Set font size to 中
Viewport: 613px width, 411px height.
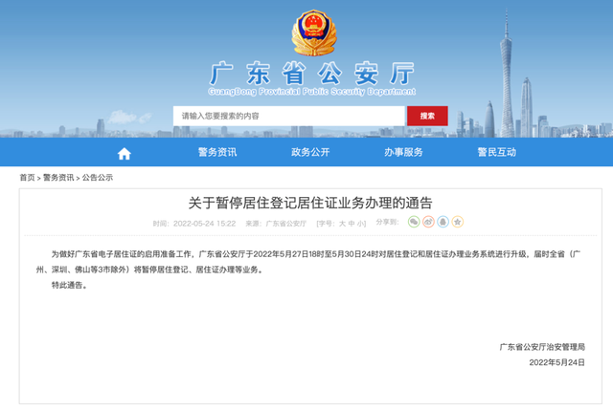(352, 224)
